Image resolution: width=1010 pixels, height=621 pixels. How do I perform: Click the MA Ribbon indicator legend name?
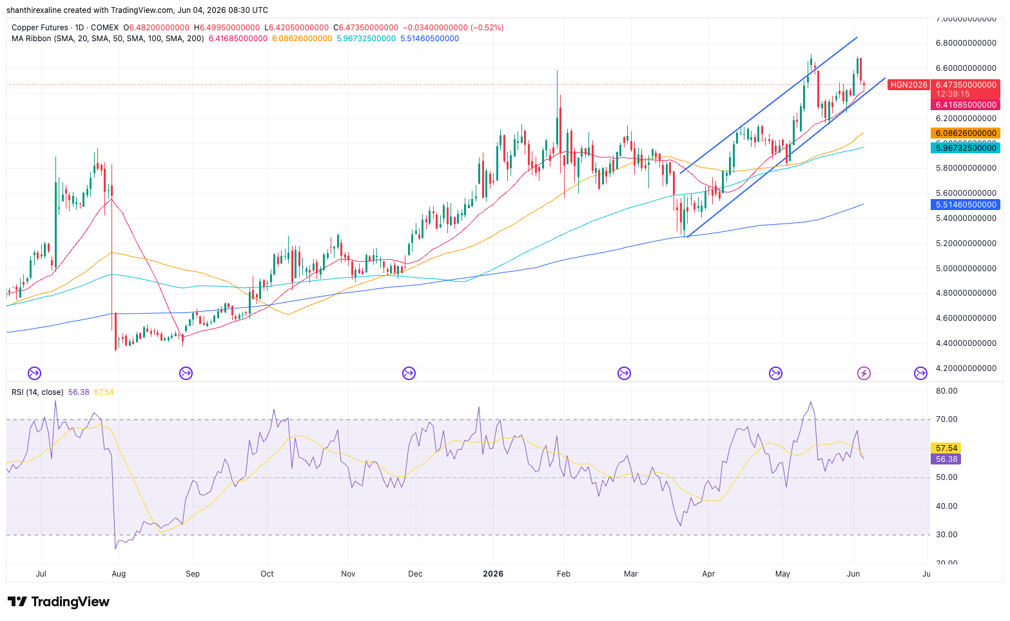click(108, 39)
